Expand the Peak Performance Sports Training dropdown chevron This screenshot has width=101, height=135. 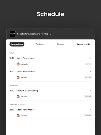tap(50, 34)
